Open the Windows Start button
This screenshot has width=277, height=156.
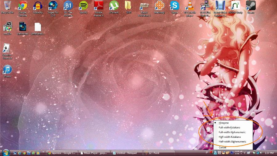[6, 153]
